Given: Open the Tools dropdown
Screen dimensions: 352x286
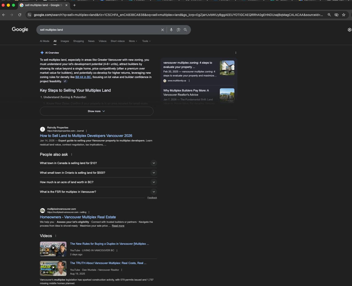Looking at the screenshot, I should 146,41.
